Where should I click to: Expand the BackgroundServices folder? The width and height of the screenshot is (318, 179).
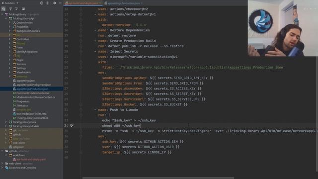point(9,31)
